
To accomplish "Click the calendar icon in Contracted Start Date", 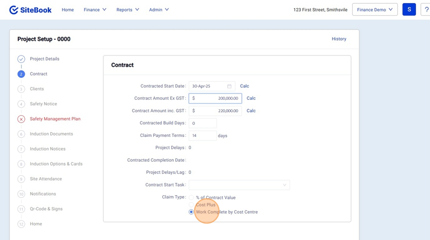I will 229,86.
